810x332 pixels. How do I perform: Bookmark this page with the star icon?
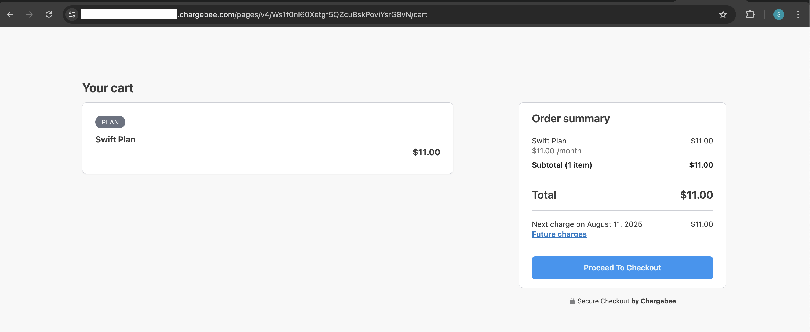tap(723, 14)
